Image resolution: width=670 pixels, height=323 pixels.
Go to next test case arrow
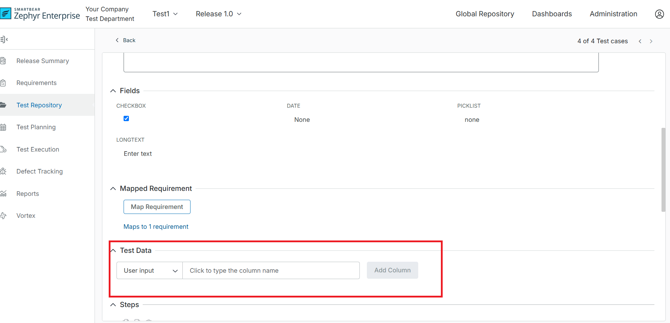tap(651, 41)
